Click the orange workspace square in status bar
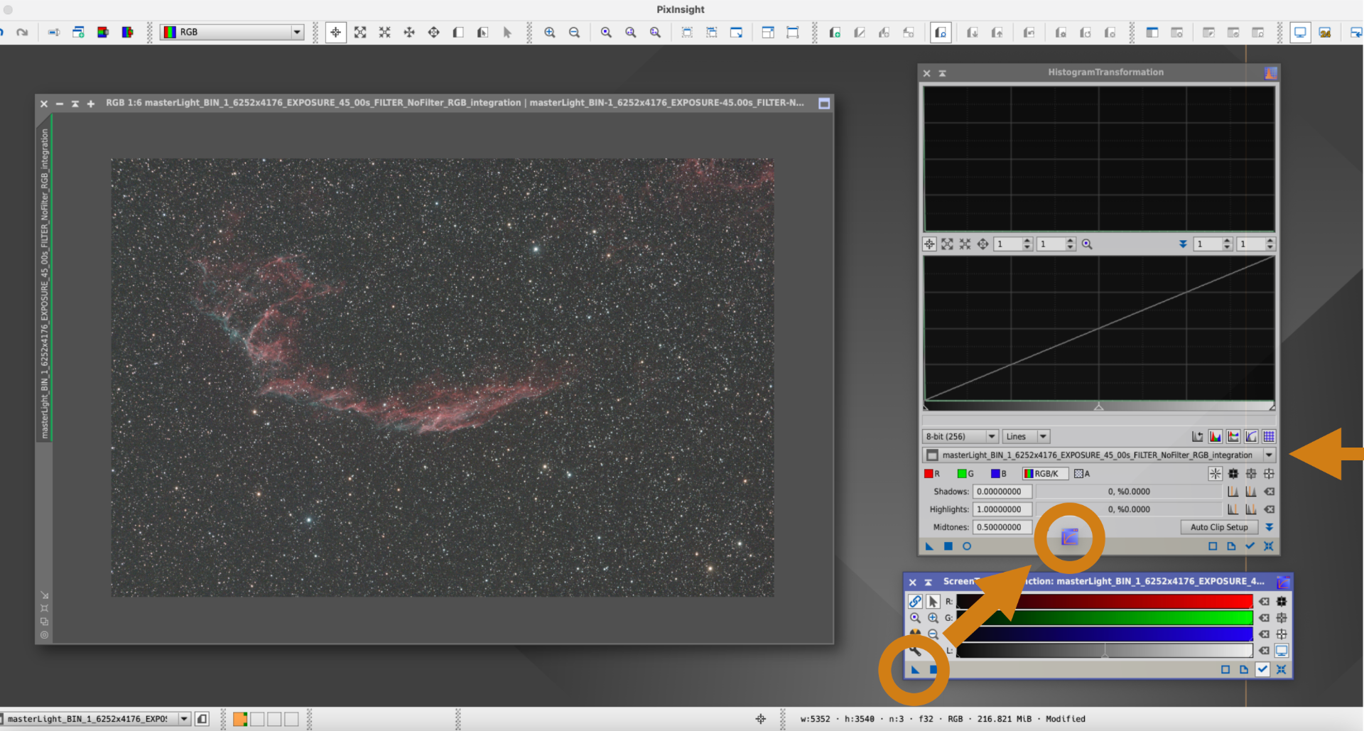Screen dimensions: 1364x731 click(x=240, y=719)
